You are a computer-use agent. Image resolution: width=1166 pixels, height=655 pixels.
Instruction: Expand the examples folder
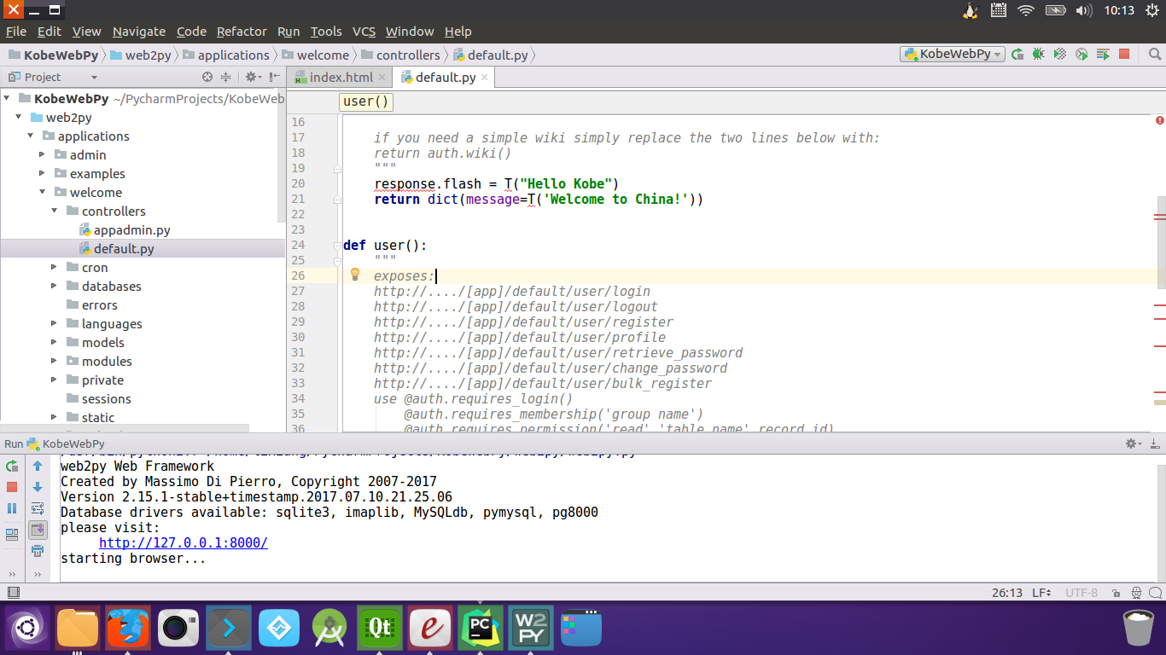[x=42, y=173]
